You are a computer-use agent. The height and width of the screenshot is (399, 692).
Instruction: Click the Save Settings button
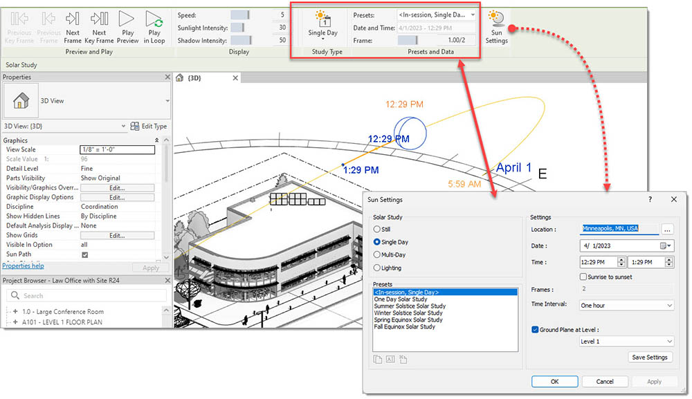650,358
